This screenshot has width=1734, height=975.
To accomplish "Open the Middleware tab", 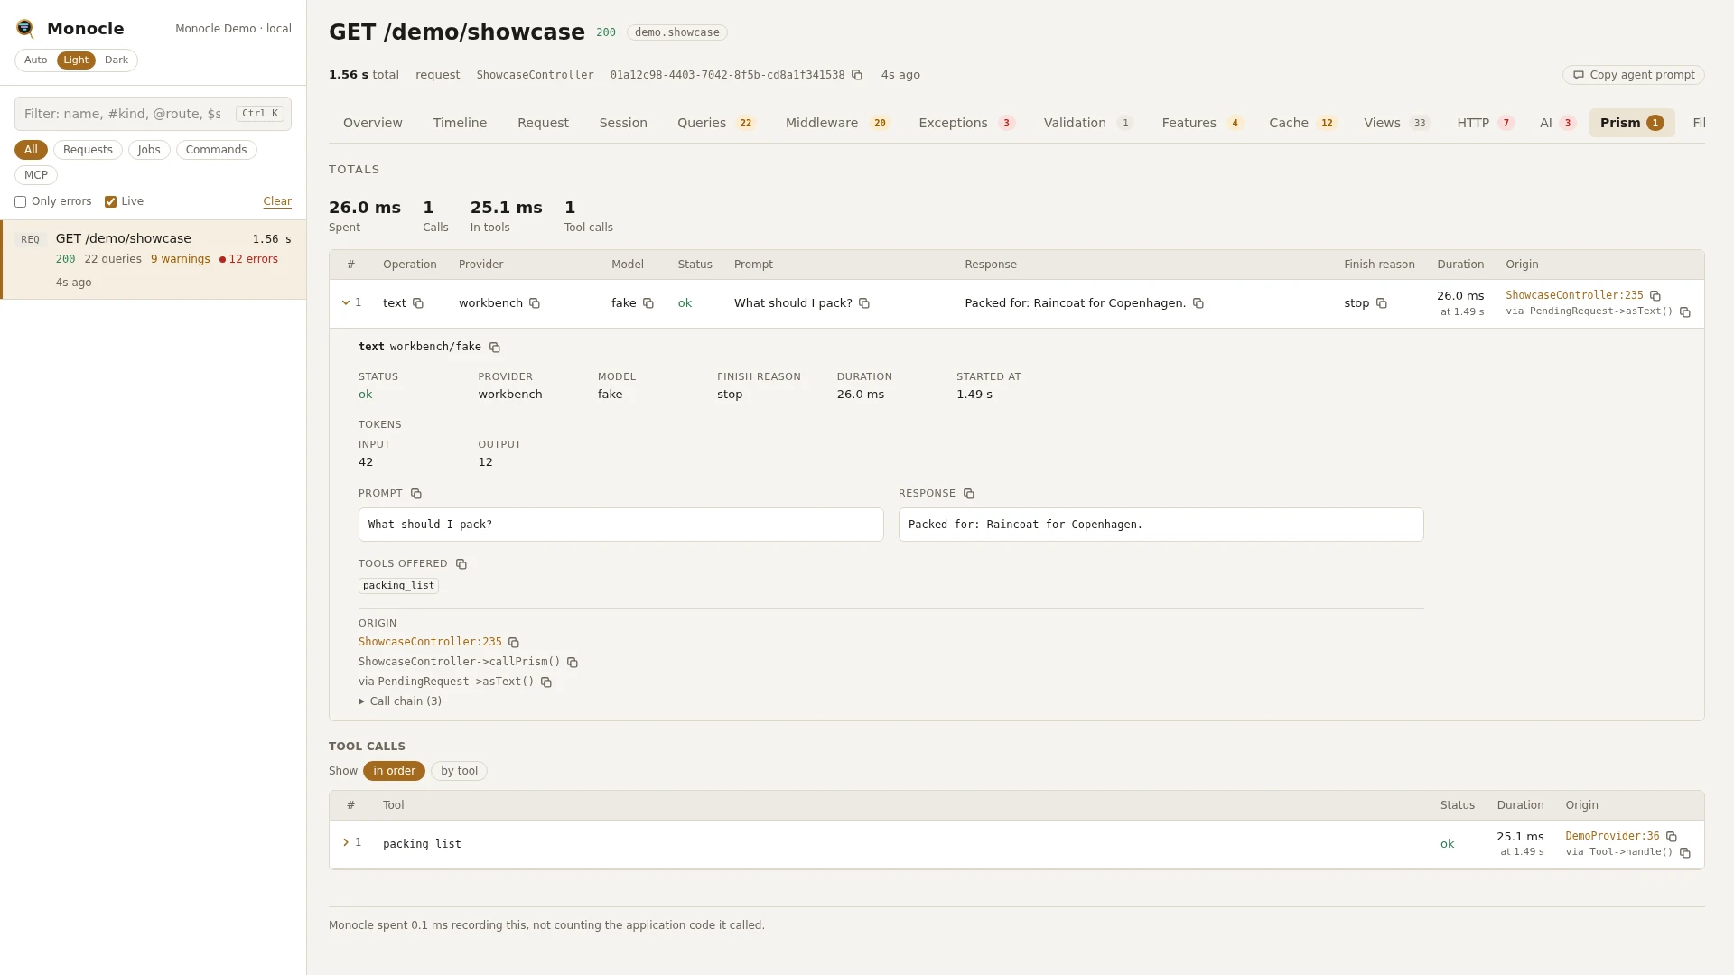I will coord(837,123).
